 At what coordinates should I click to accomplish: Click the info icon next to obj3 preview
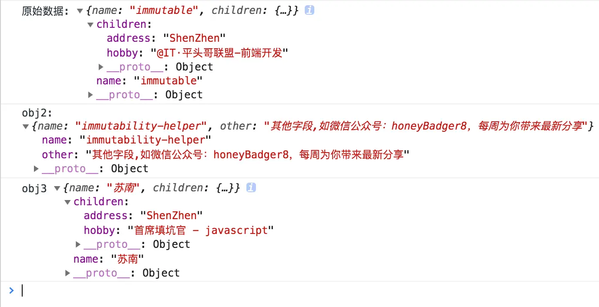coord(250,187)
